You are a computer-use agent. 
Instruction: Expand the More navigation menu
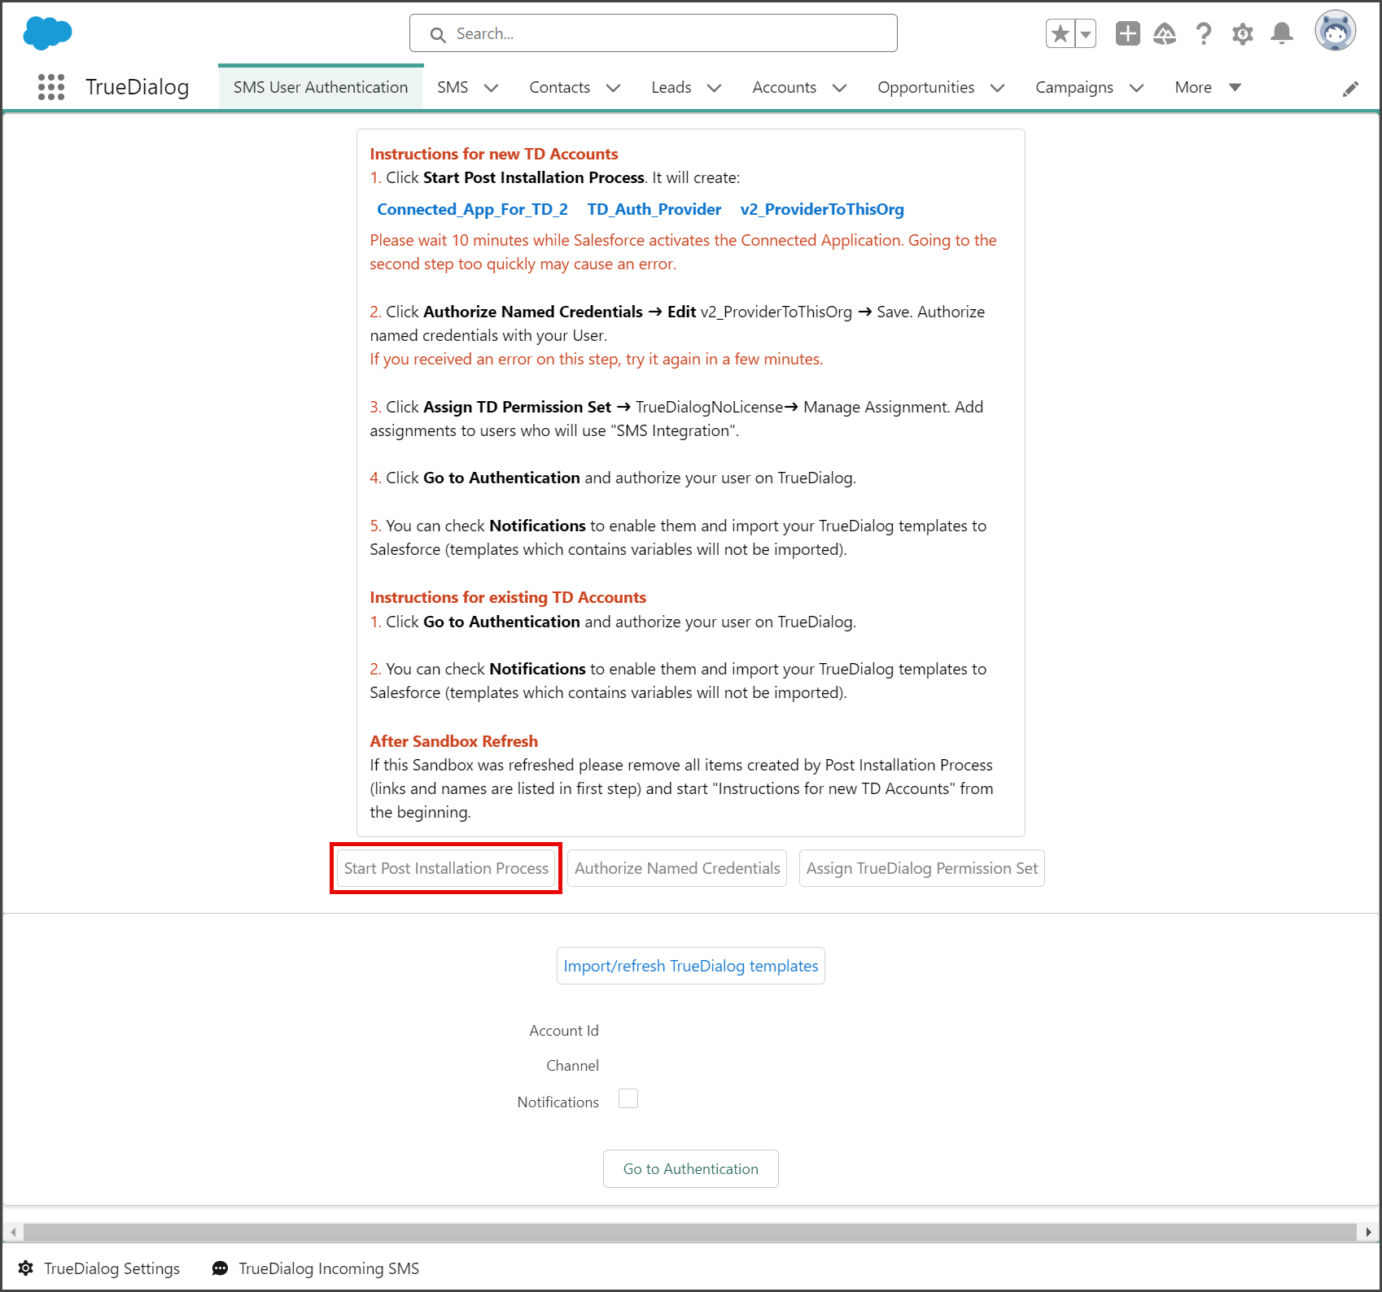coord(1208,87)
